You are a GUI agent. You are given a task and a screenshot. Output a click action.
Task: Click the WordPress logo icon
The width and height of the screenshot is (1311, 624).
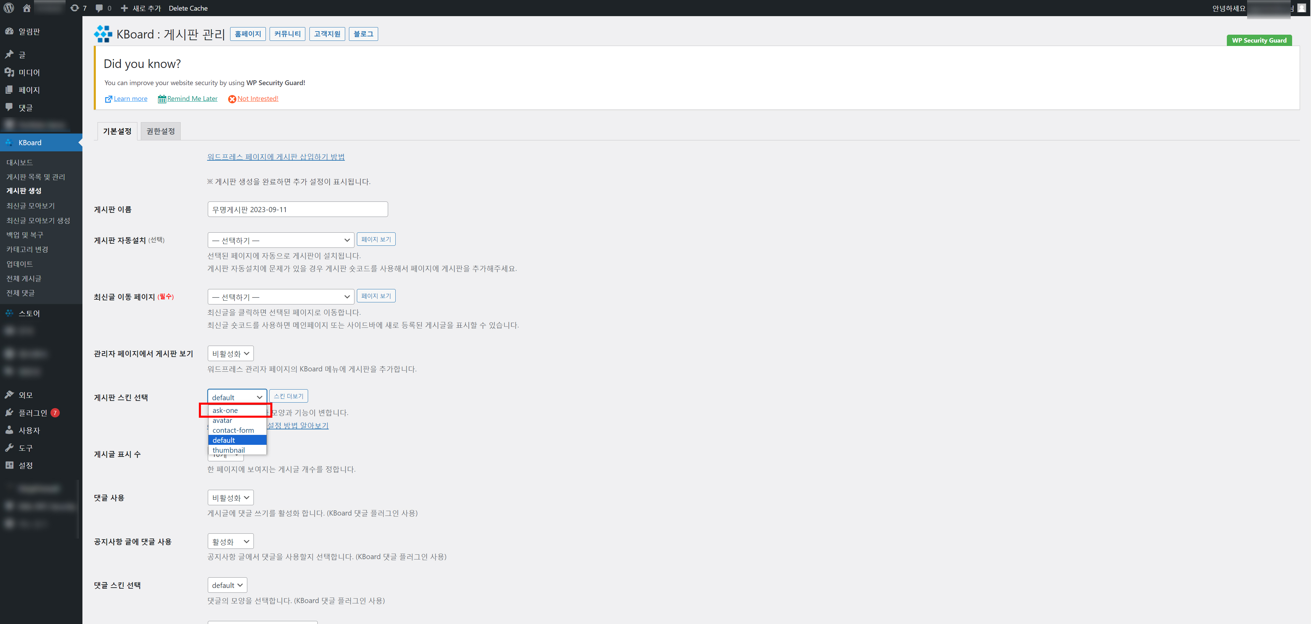point(9,8)
